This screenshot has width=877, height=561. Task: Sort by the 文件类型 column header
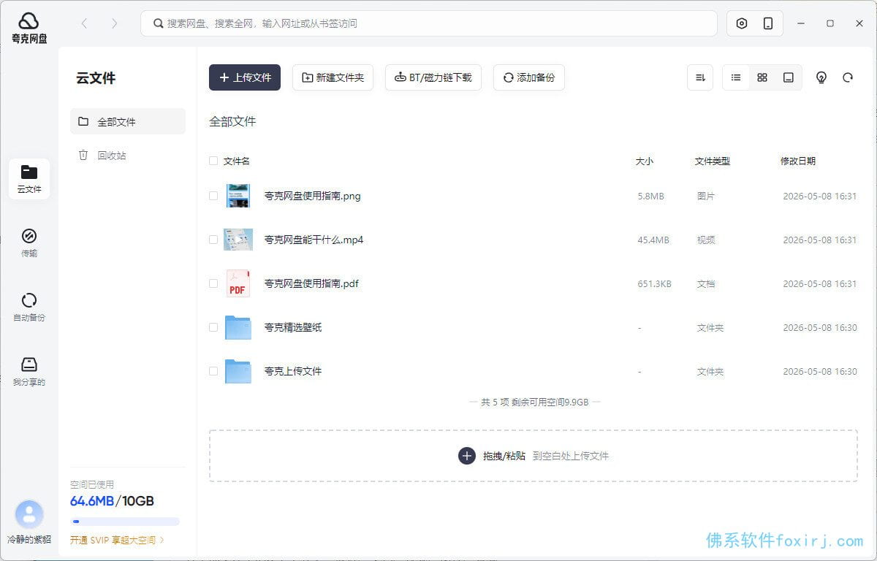tap(713, 161)
